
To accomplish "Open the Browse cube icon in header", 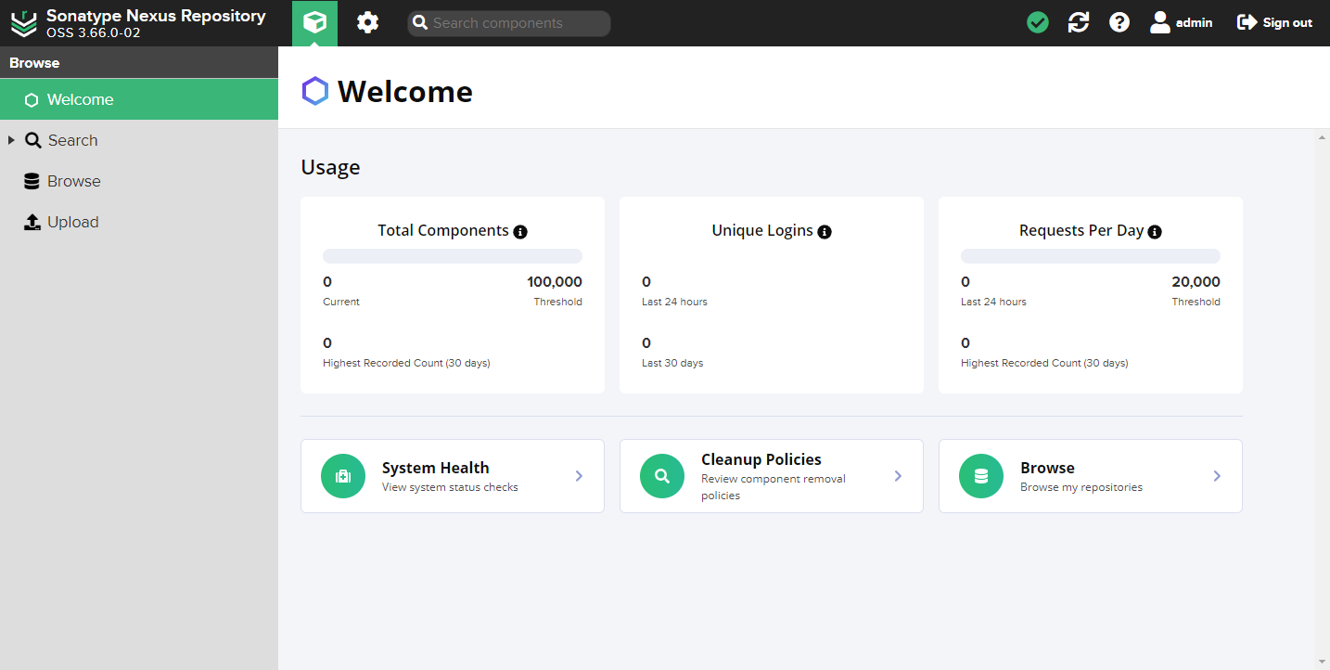I will pos(314,22).
